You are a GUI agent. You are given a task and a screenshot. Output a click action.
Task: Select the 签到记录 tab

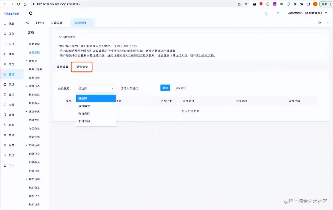coord(82,67)
